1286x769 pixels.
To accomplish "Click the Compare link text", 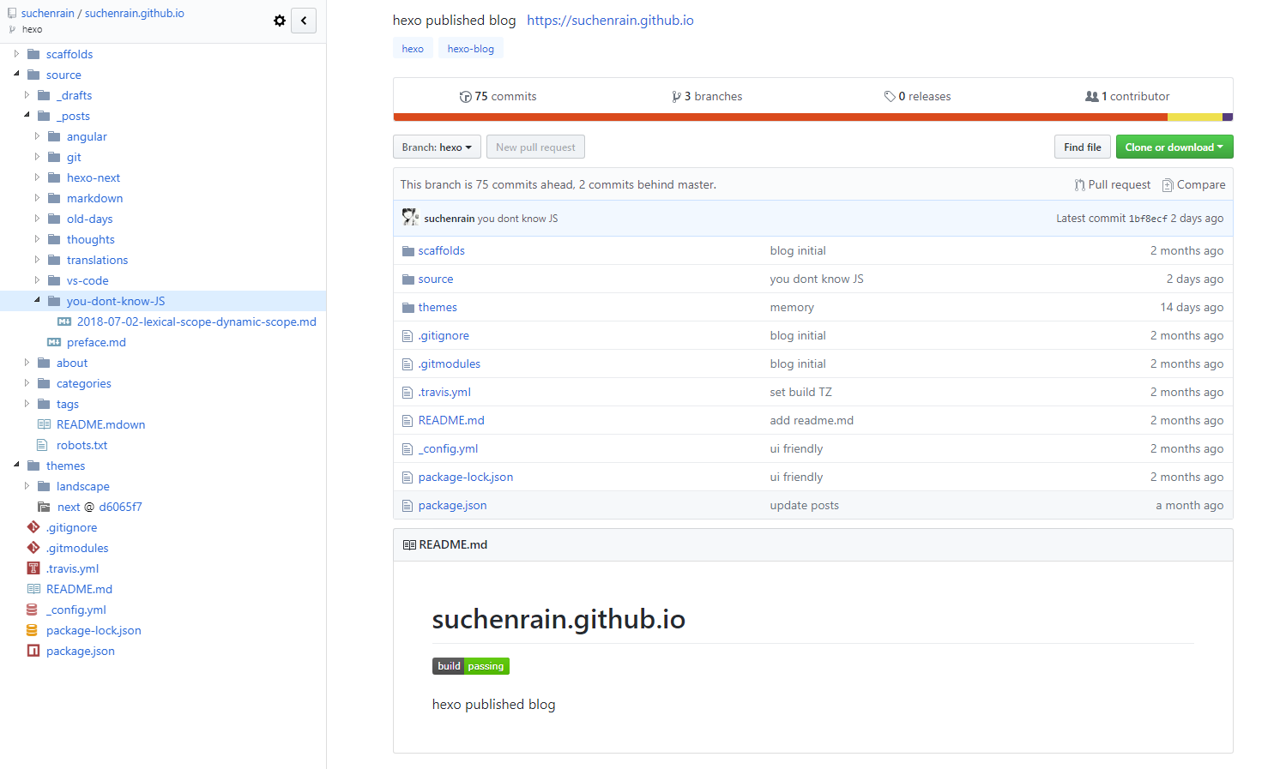I will [1201, 185].
